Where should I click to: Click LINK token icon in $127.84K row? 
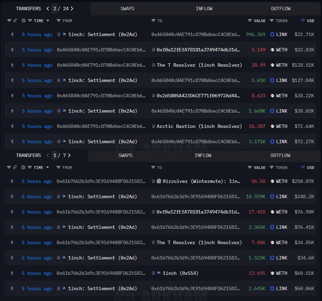[272, 80]
